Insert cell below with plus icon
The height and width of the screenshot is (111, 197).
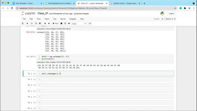point(27,23)
